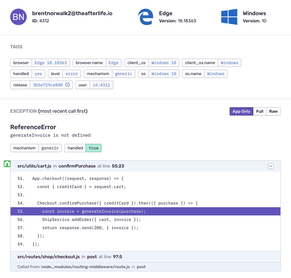This screenshot has height=278, width=291.
Task: Select highlighted code line 55
Action: tap(145, 211)
